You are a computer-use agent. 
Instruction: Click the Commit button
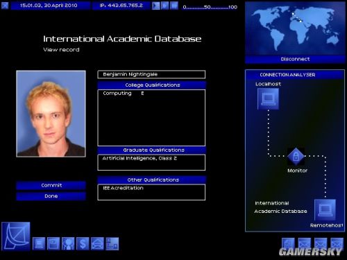[x=51, y=185]
